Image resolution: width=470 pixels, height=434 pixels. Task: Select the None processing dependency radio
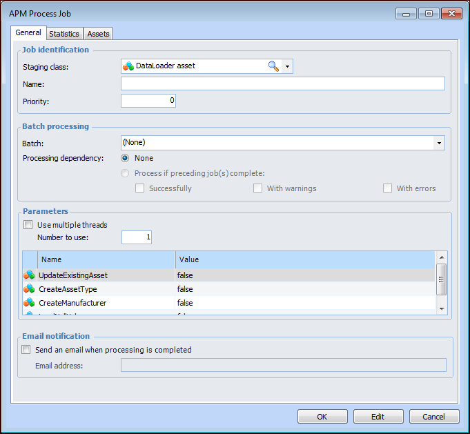click(126, 158)
